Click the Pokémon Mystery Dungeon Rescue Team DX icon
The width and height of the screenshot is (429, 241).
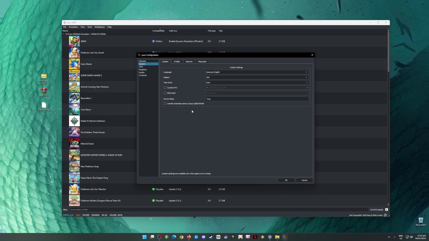(74, 200)
